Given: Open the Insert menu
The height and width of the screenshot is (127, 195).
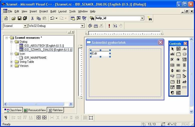Looking at the screenshot, I should [x=33, y=11].
